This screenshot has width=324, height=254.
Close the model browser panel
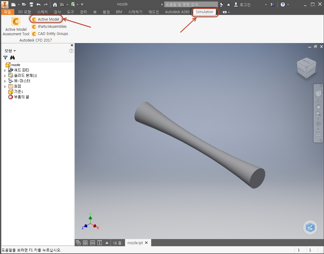point(72,45)
